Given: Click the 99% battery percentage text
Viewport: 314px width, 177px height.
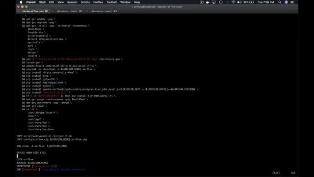Looking at the screenshot, I should pyautogui.click(x=246, y=2).
